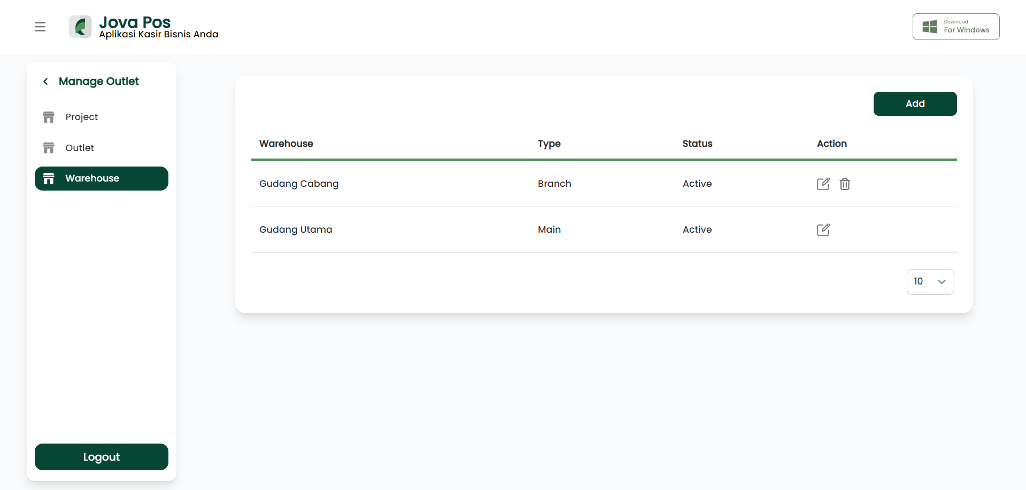Edit the Gudang Cabang warehouse
Screen dimensions: 1026x490
coord(823,184)
